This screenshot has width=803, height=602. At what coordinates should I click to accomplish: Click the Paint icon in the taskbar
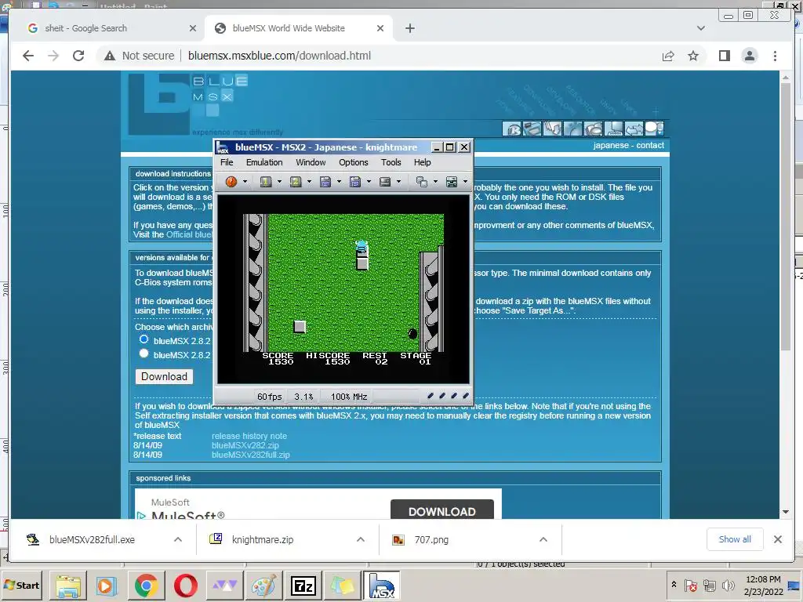pyautogui.click(x=263, y=586)
